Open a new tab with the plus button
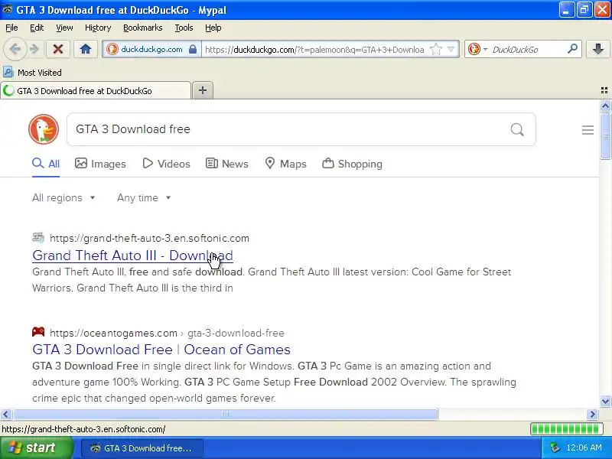Screen dimensions: 612x459 [203, 90]
